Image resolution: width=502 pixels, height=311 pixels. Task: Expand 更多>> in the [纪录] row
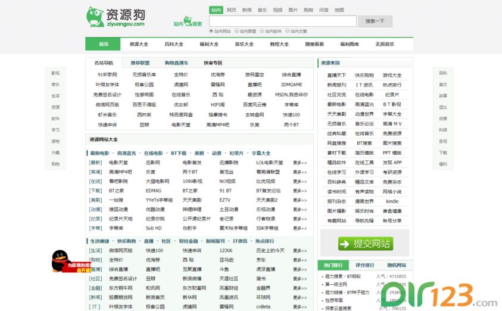[x=300, y=219]
